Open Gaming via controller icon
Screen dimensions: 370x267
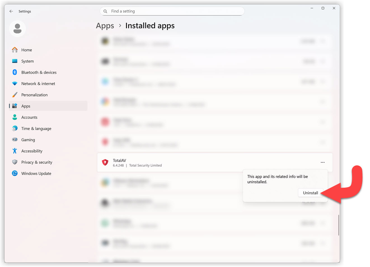click(x=15, y=140)
